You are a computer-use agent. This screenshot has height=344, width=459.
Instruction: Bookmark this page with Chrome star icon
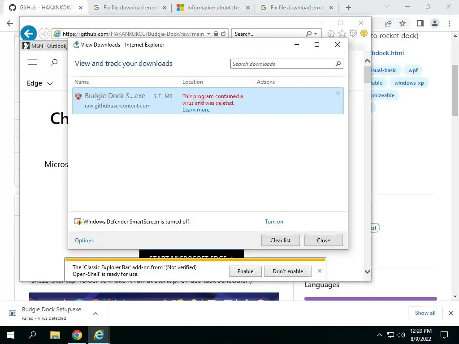[x=403, y=23]
